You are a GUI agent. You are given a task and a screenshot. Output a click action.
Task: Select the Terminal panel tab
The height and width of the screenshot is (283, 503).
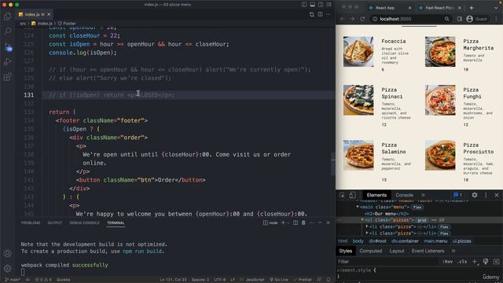click(x=116, y=222)
